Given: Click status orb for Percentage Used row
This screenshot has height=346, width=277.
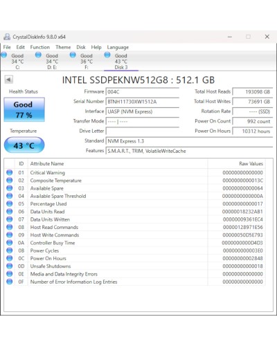Looking at the screenshot, I should tap(10, 203).
